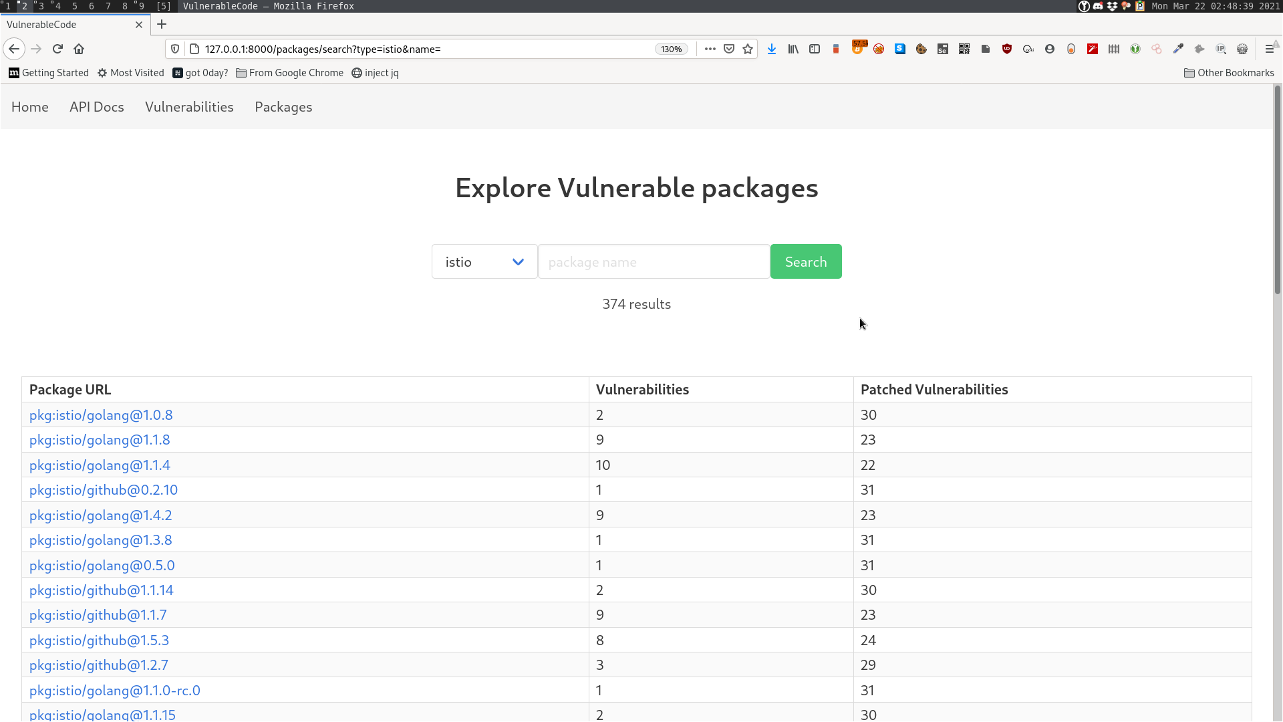Expand the istio package type dropdown
Screen dimensions: 1283x722
484,262
